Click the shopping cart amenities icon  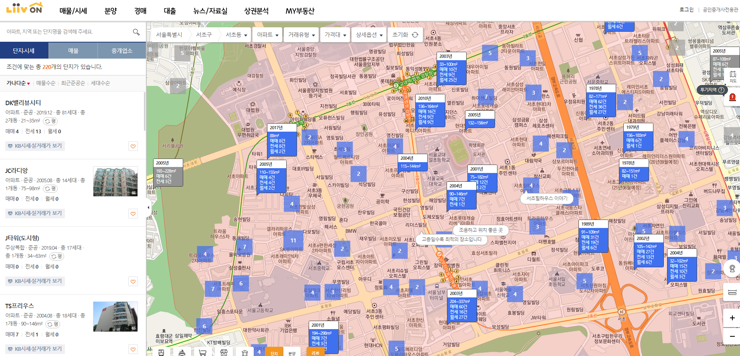(x=203, y=352)
